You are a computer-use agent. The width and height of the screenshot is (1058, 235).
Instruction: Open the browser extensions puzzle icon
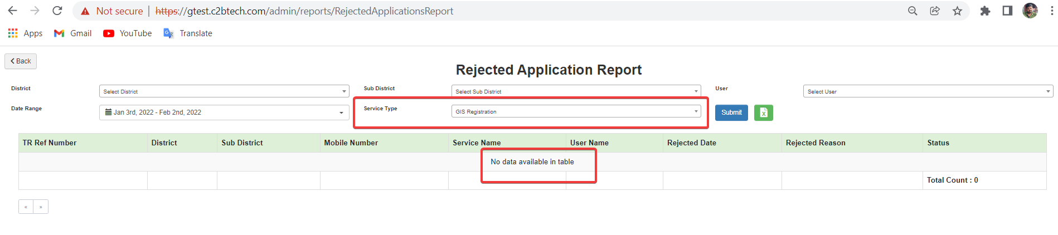pos(985,11)
